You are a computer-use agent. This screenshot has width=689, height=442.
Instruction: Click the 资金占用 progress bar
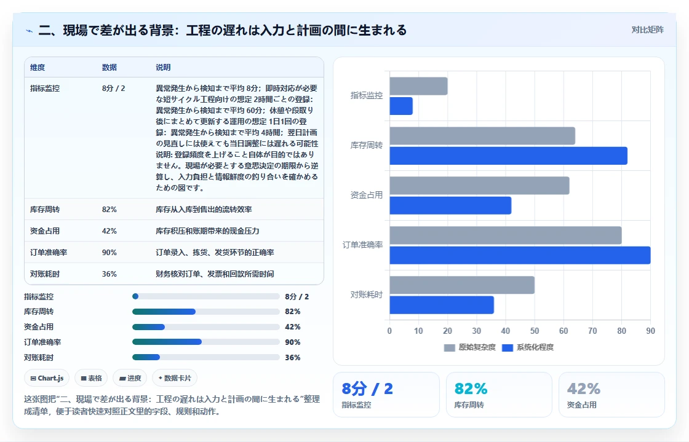coord(205,327)
